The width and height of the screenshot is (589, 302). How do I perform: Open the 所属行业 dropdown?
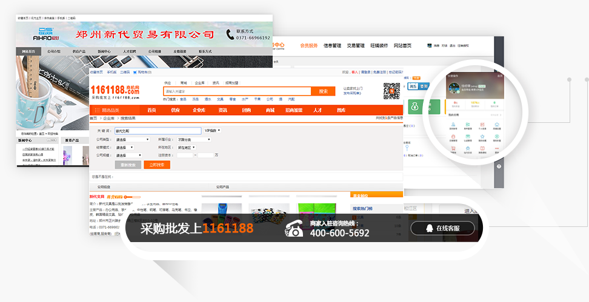tap(194, 140)
